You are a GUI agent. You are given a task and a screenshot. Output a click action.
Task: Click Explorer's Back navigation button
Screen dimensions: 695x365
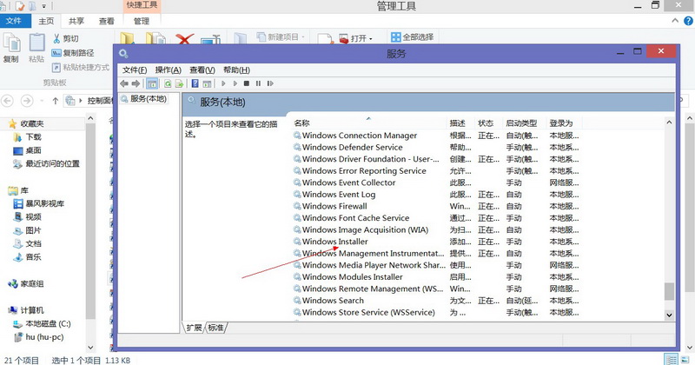pos(8,101)
